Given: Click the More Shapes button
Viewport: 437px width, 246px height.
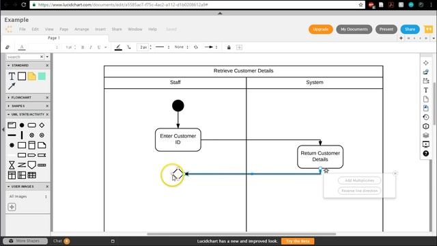Looking at the screenshot, I should click(25, 241).
